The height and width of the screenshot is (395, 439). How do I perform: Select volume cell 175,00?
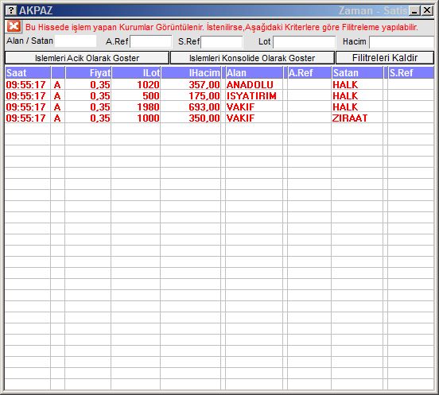(191, 95)
